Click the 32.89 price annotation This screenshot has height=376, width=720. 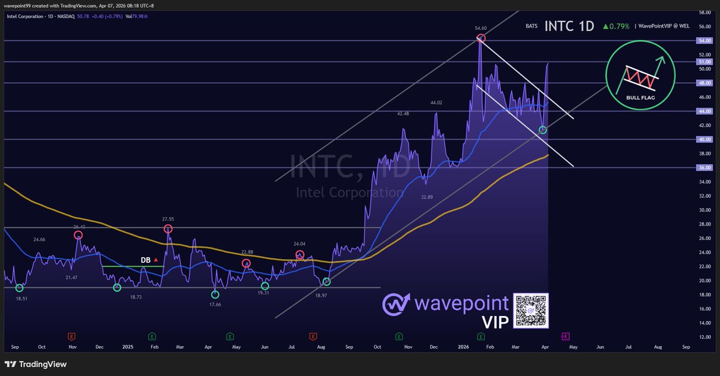(427, 197)
